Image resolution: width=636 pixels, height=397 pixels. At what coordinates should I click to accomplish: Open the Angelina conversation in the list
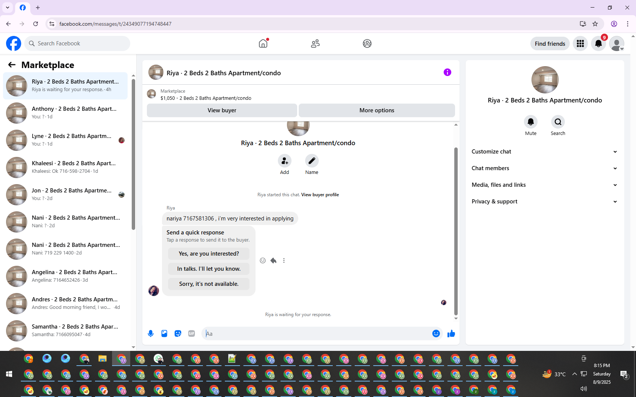pos(65,276)
